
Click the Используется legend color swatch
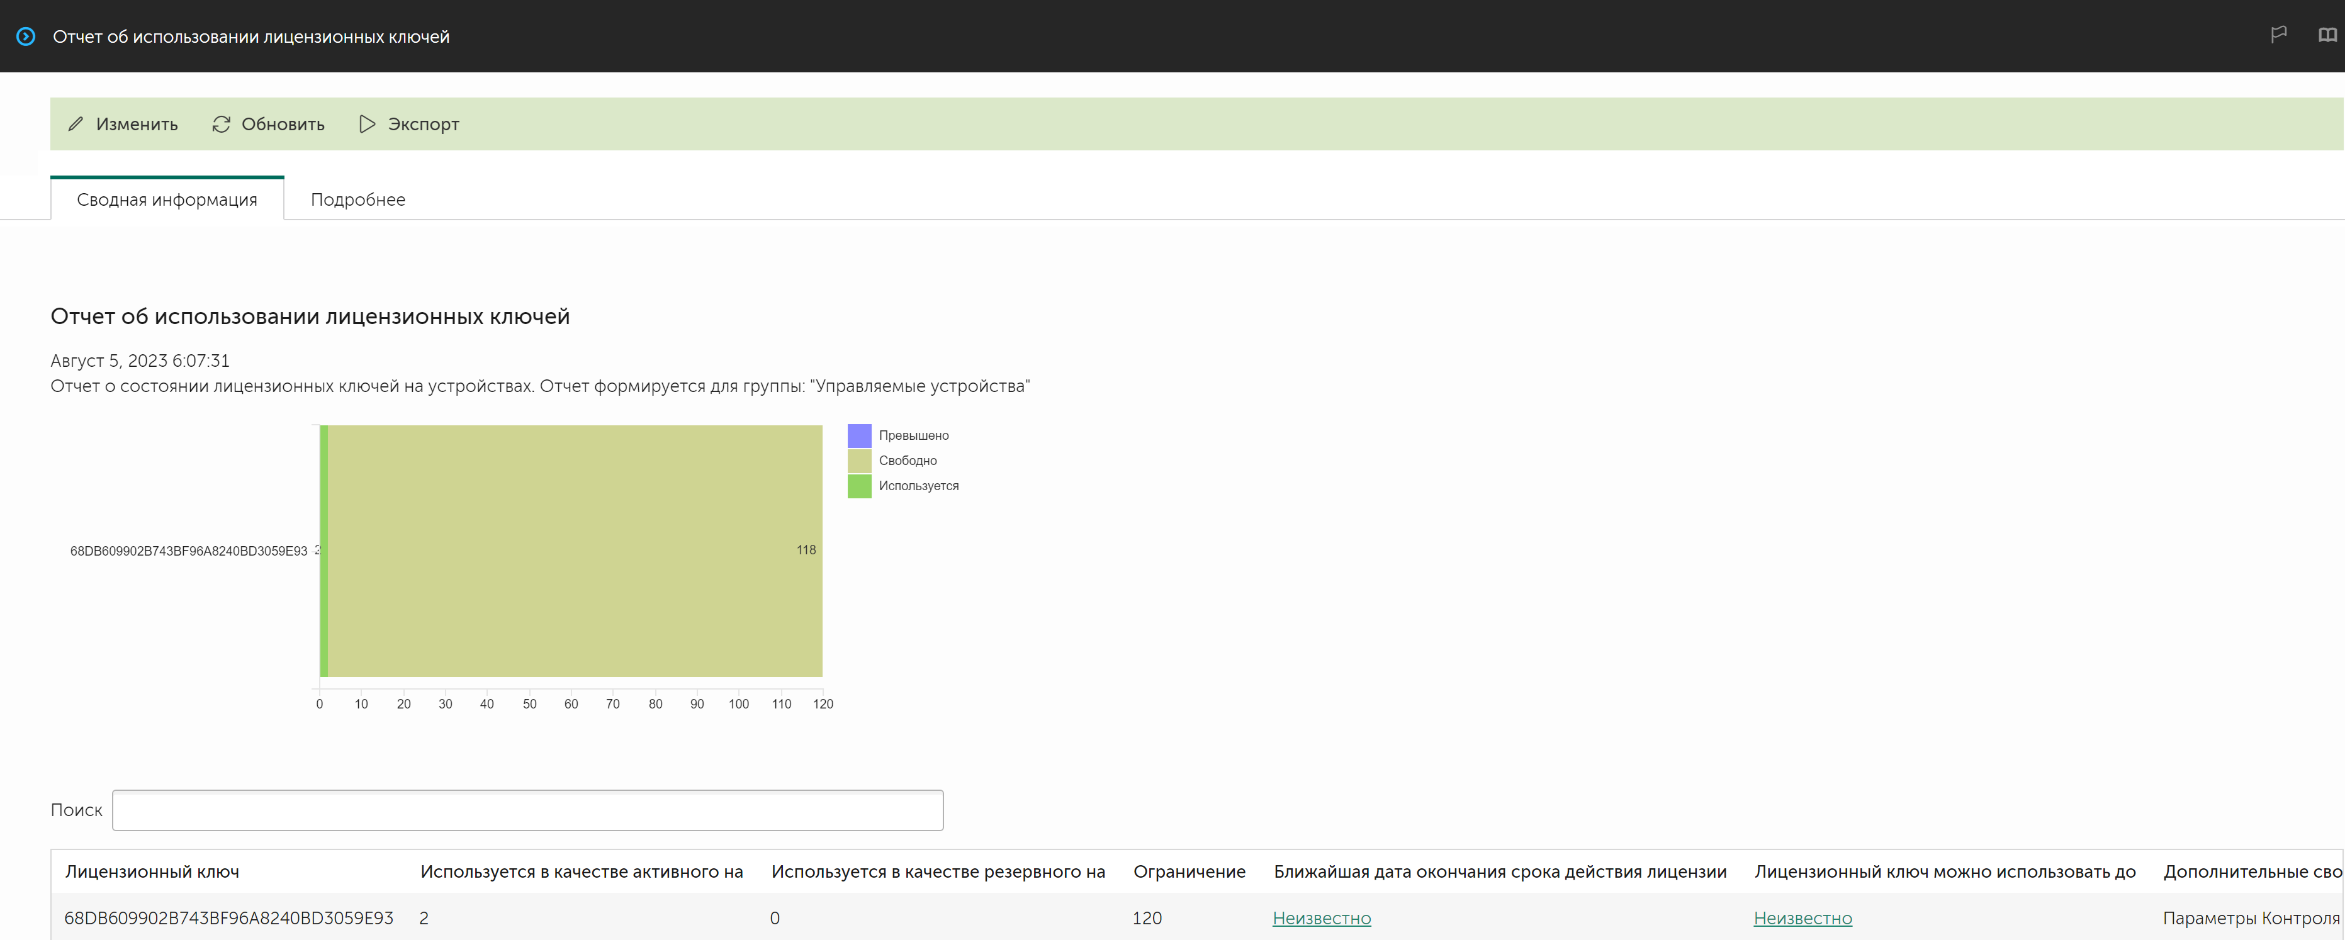859,486
